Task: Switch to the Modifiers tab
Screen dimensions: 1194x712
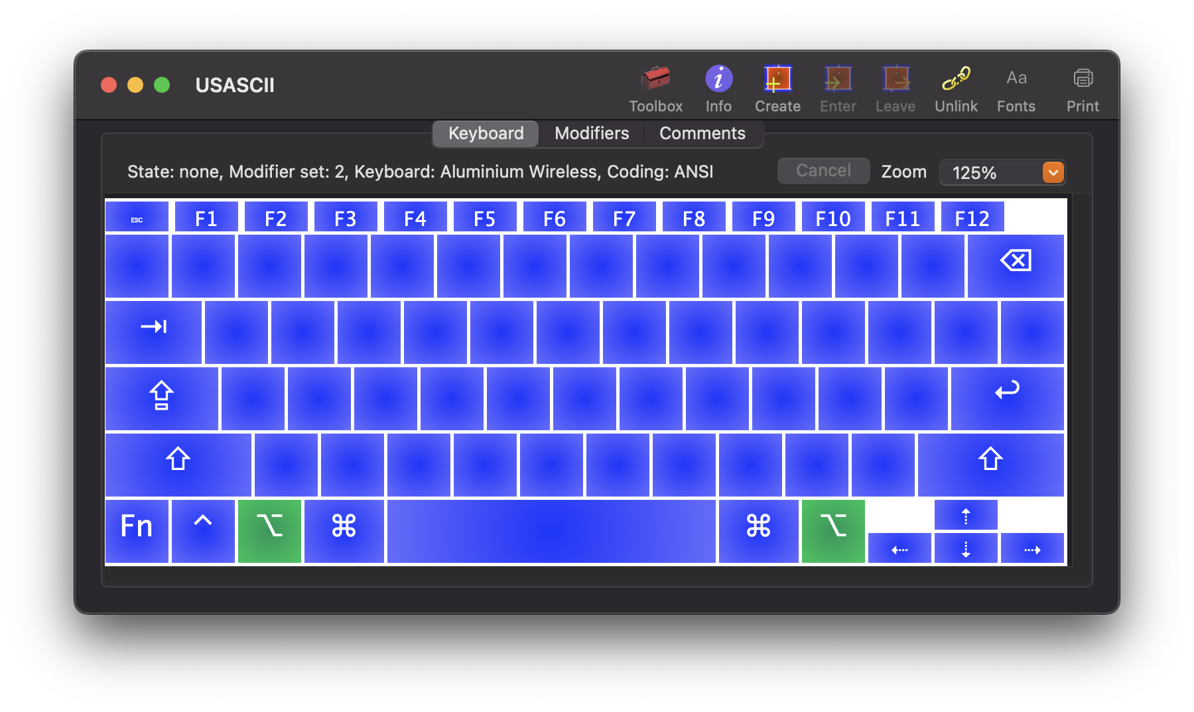Action: click(x=591, y=133)
